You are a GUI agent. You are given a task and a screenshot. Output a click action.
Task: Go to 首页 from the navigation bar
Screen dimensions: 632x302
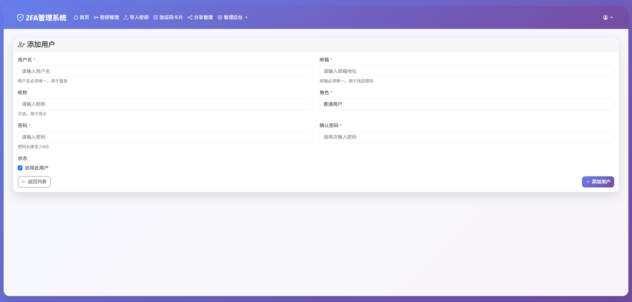[x=81, y=17]
